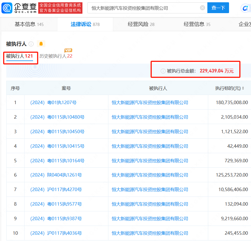
Task: Click the company name link in row 10
Action: (150, 233)
